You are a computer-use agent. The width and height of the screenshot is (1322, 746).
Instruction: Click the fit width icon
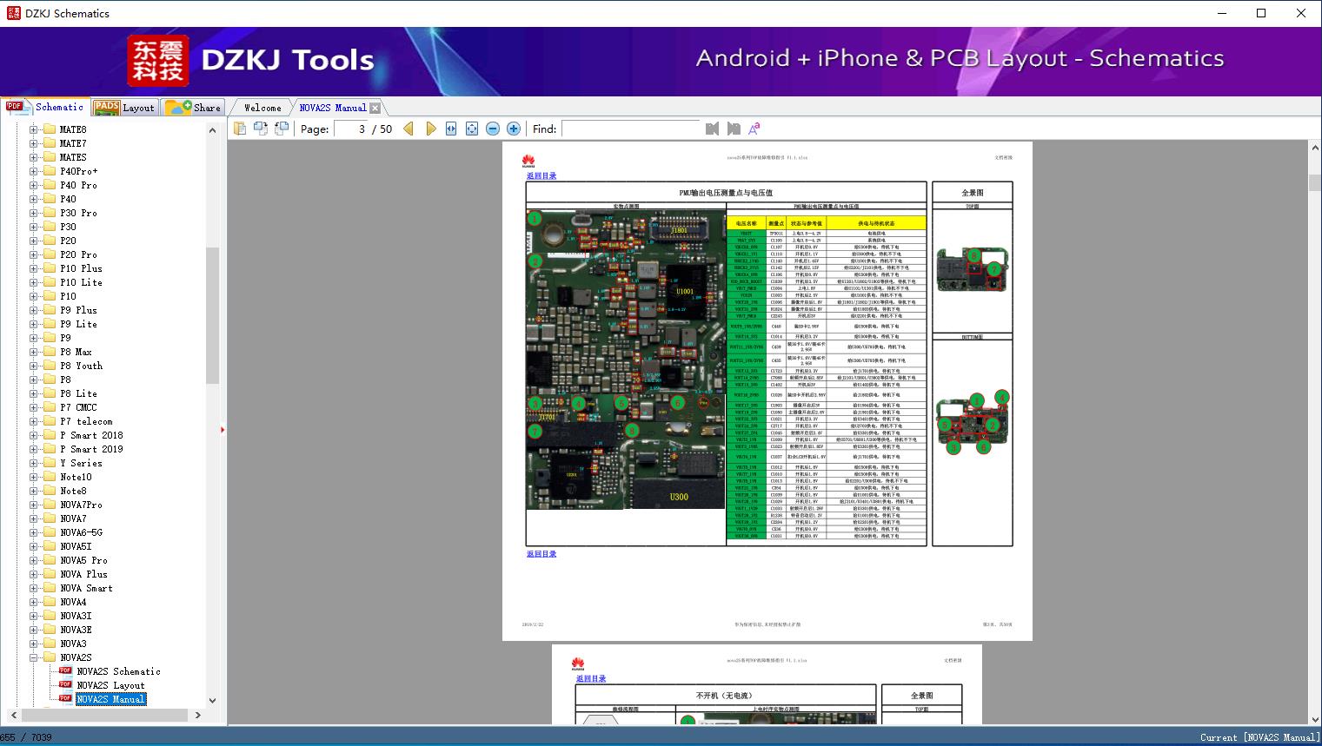coord(451,129)
